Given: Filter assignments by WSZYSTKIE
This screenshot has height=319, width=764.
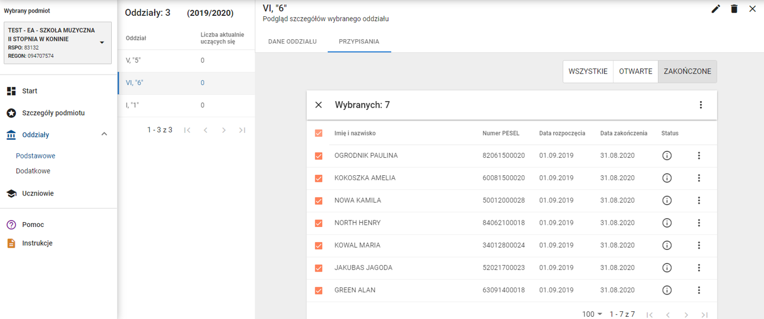Looking at the screenshot, I should coord(588,72).
